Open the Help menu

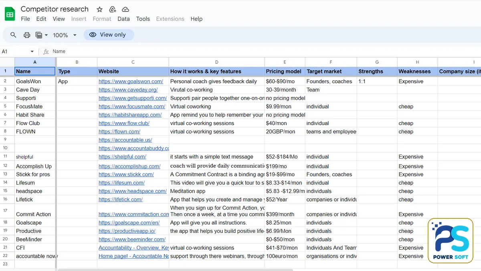[x=196, y=19]
